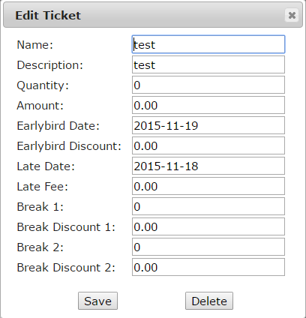This screenshot has width=306, height=318.
Task: Delete this ticket
Action: coord(209,301)
